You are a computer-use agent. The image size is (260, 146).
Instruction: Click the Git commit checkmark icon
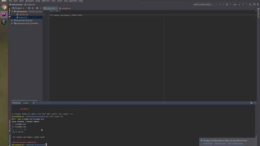tap(243, 4)
